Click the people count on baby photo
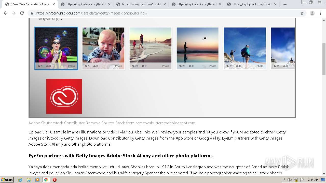This screenshot has height=183, width=326. (x=96, y=66)
